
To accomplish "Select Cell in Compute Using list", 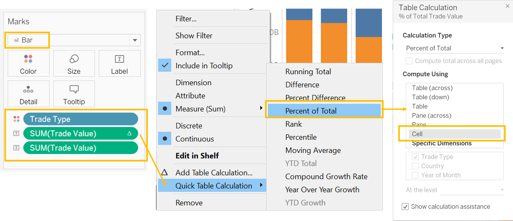I will coord(417,134).
